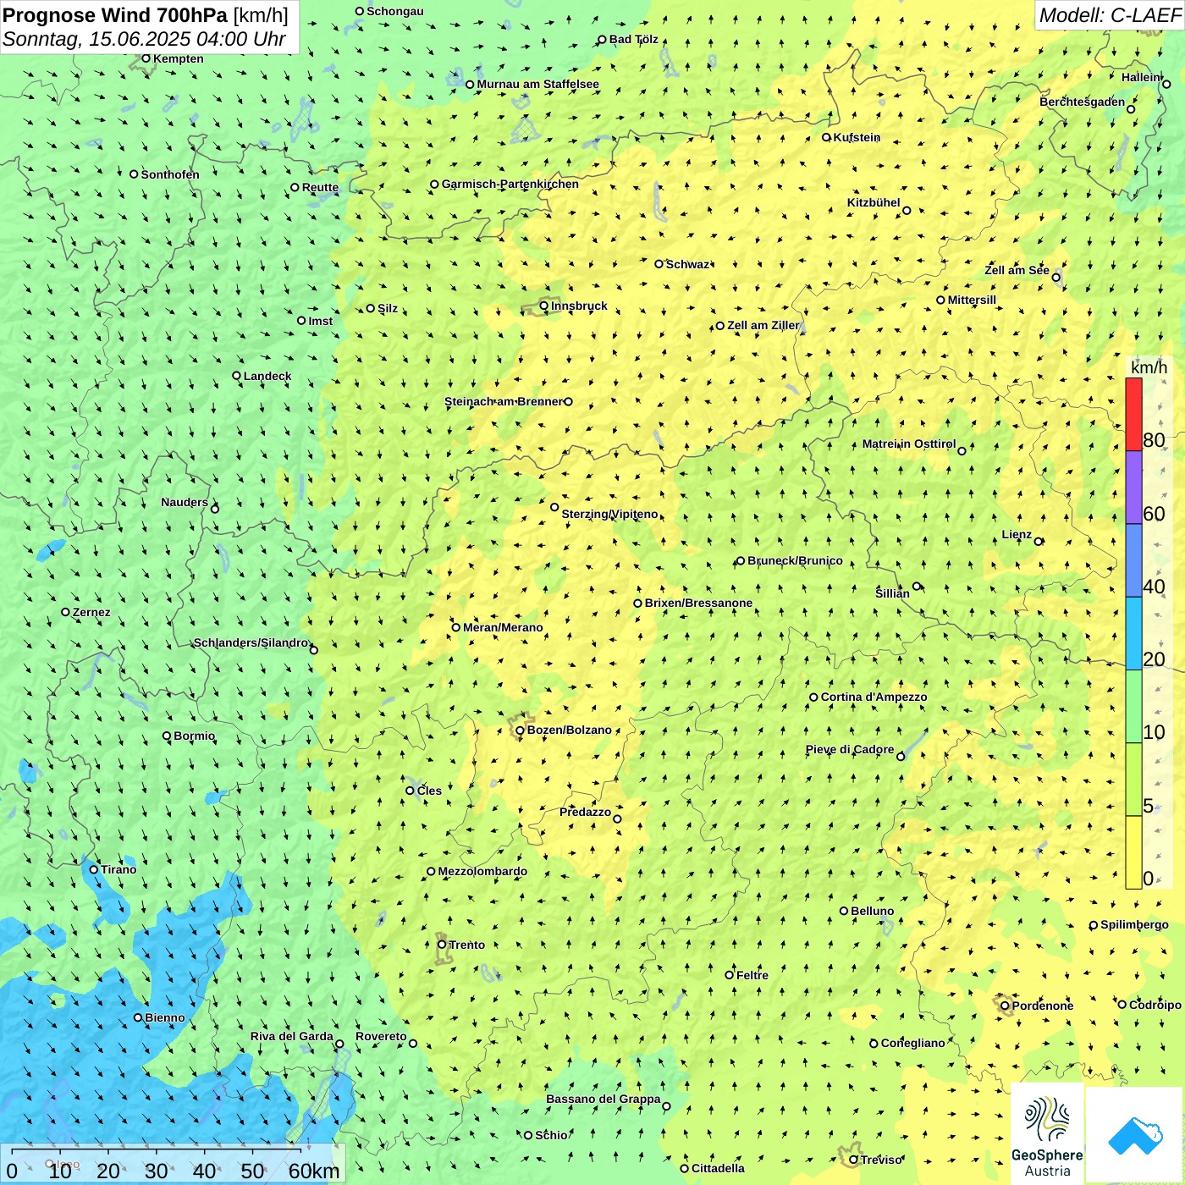1185x1185 pixels.
Task: Click the Reutte city label
Action: click(320, 188)
